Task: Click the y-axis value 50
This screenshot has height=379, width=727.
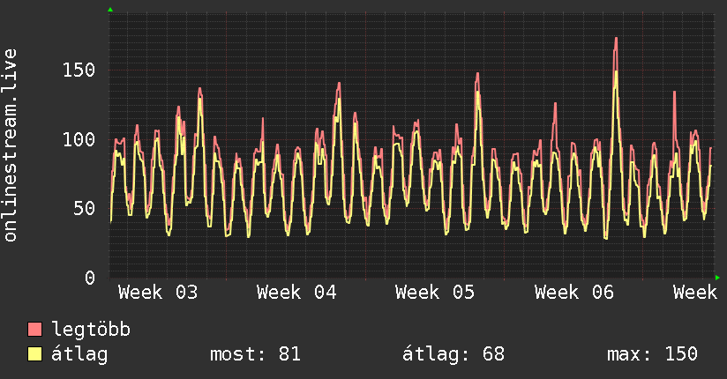Action: tap(85, 209)
